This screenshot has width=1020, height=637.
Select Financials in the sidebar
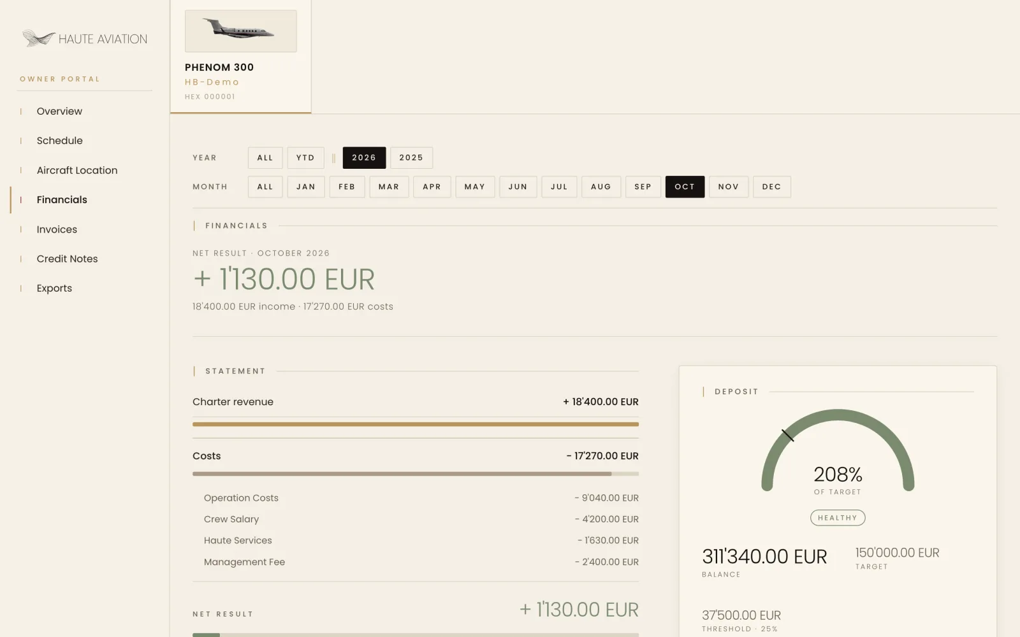62,200
